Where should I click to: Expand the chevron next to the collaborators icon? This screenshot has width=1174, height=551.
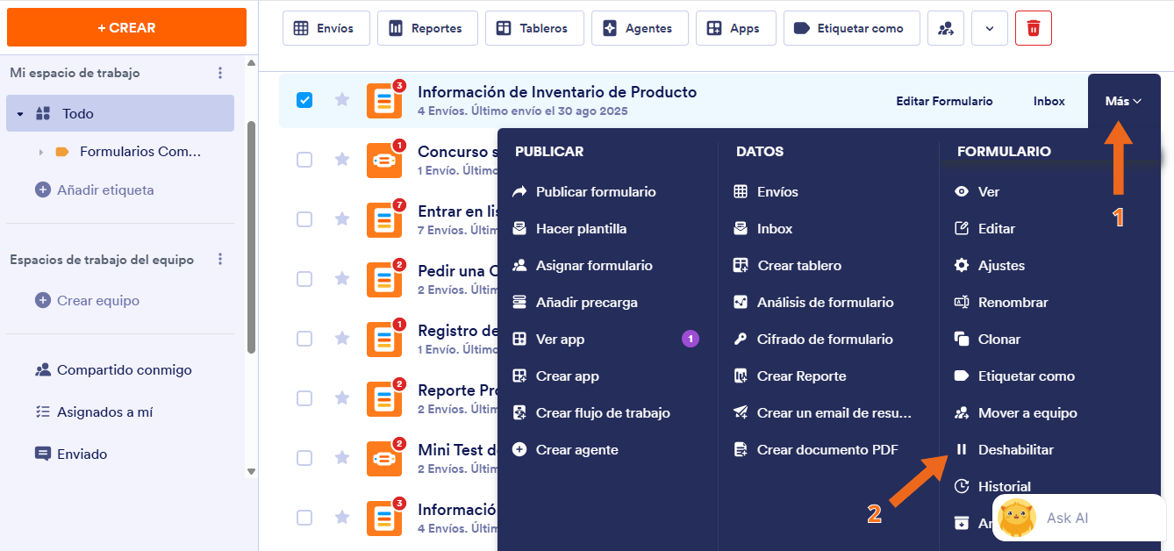click(x=989, y=27)
